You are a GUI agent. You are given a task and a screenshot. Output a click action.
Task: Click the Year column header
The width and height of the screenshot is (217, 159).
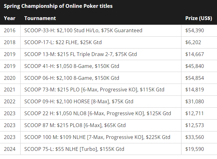pyautogui.click(x=10, y=18)
